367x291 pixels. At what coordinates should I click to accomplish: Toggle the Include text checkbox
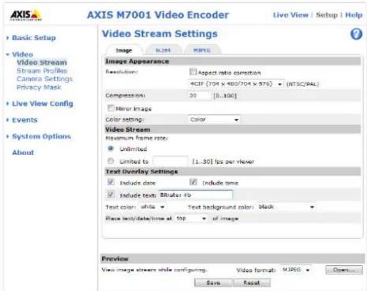pyautogui.click(x=110, y=195)
